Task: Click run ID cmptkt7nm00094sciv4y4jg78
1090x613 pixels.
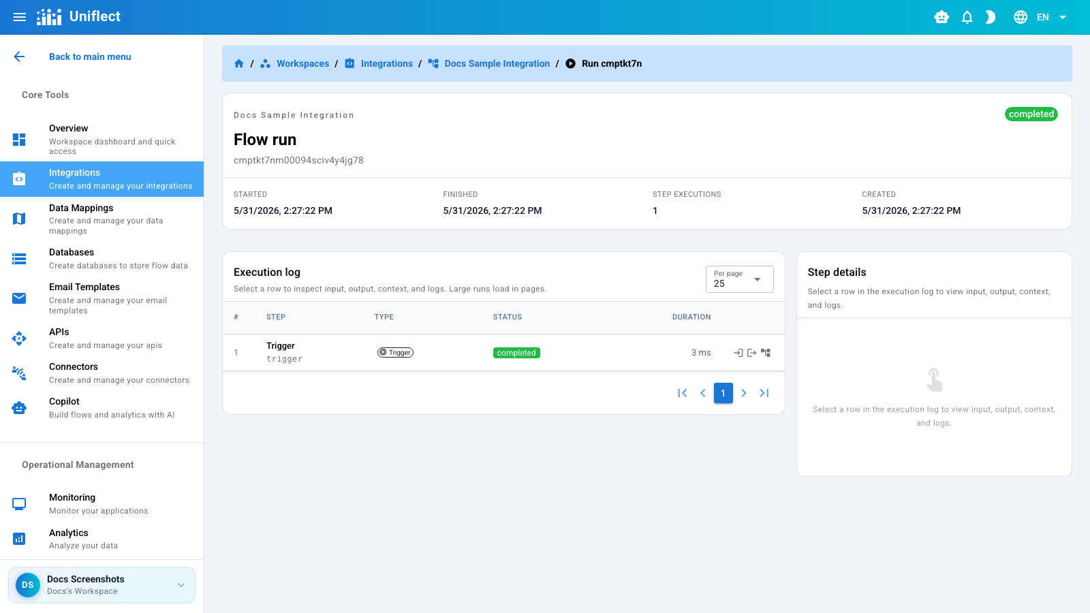Action: click(298, 160)
